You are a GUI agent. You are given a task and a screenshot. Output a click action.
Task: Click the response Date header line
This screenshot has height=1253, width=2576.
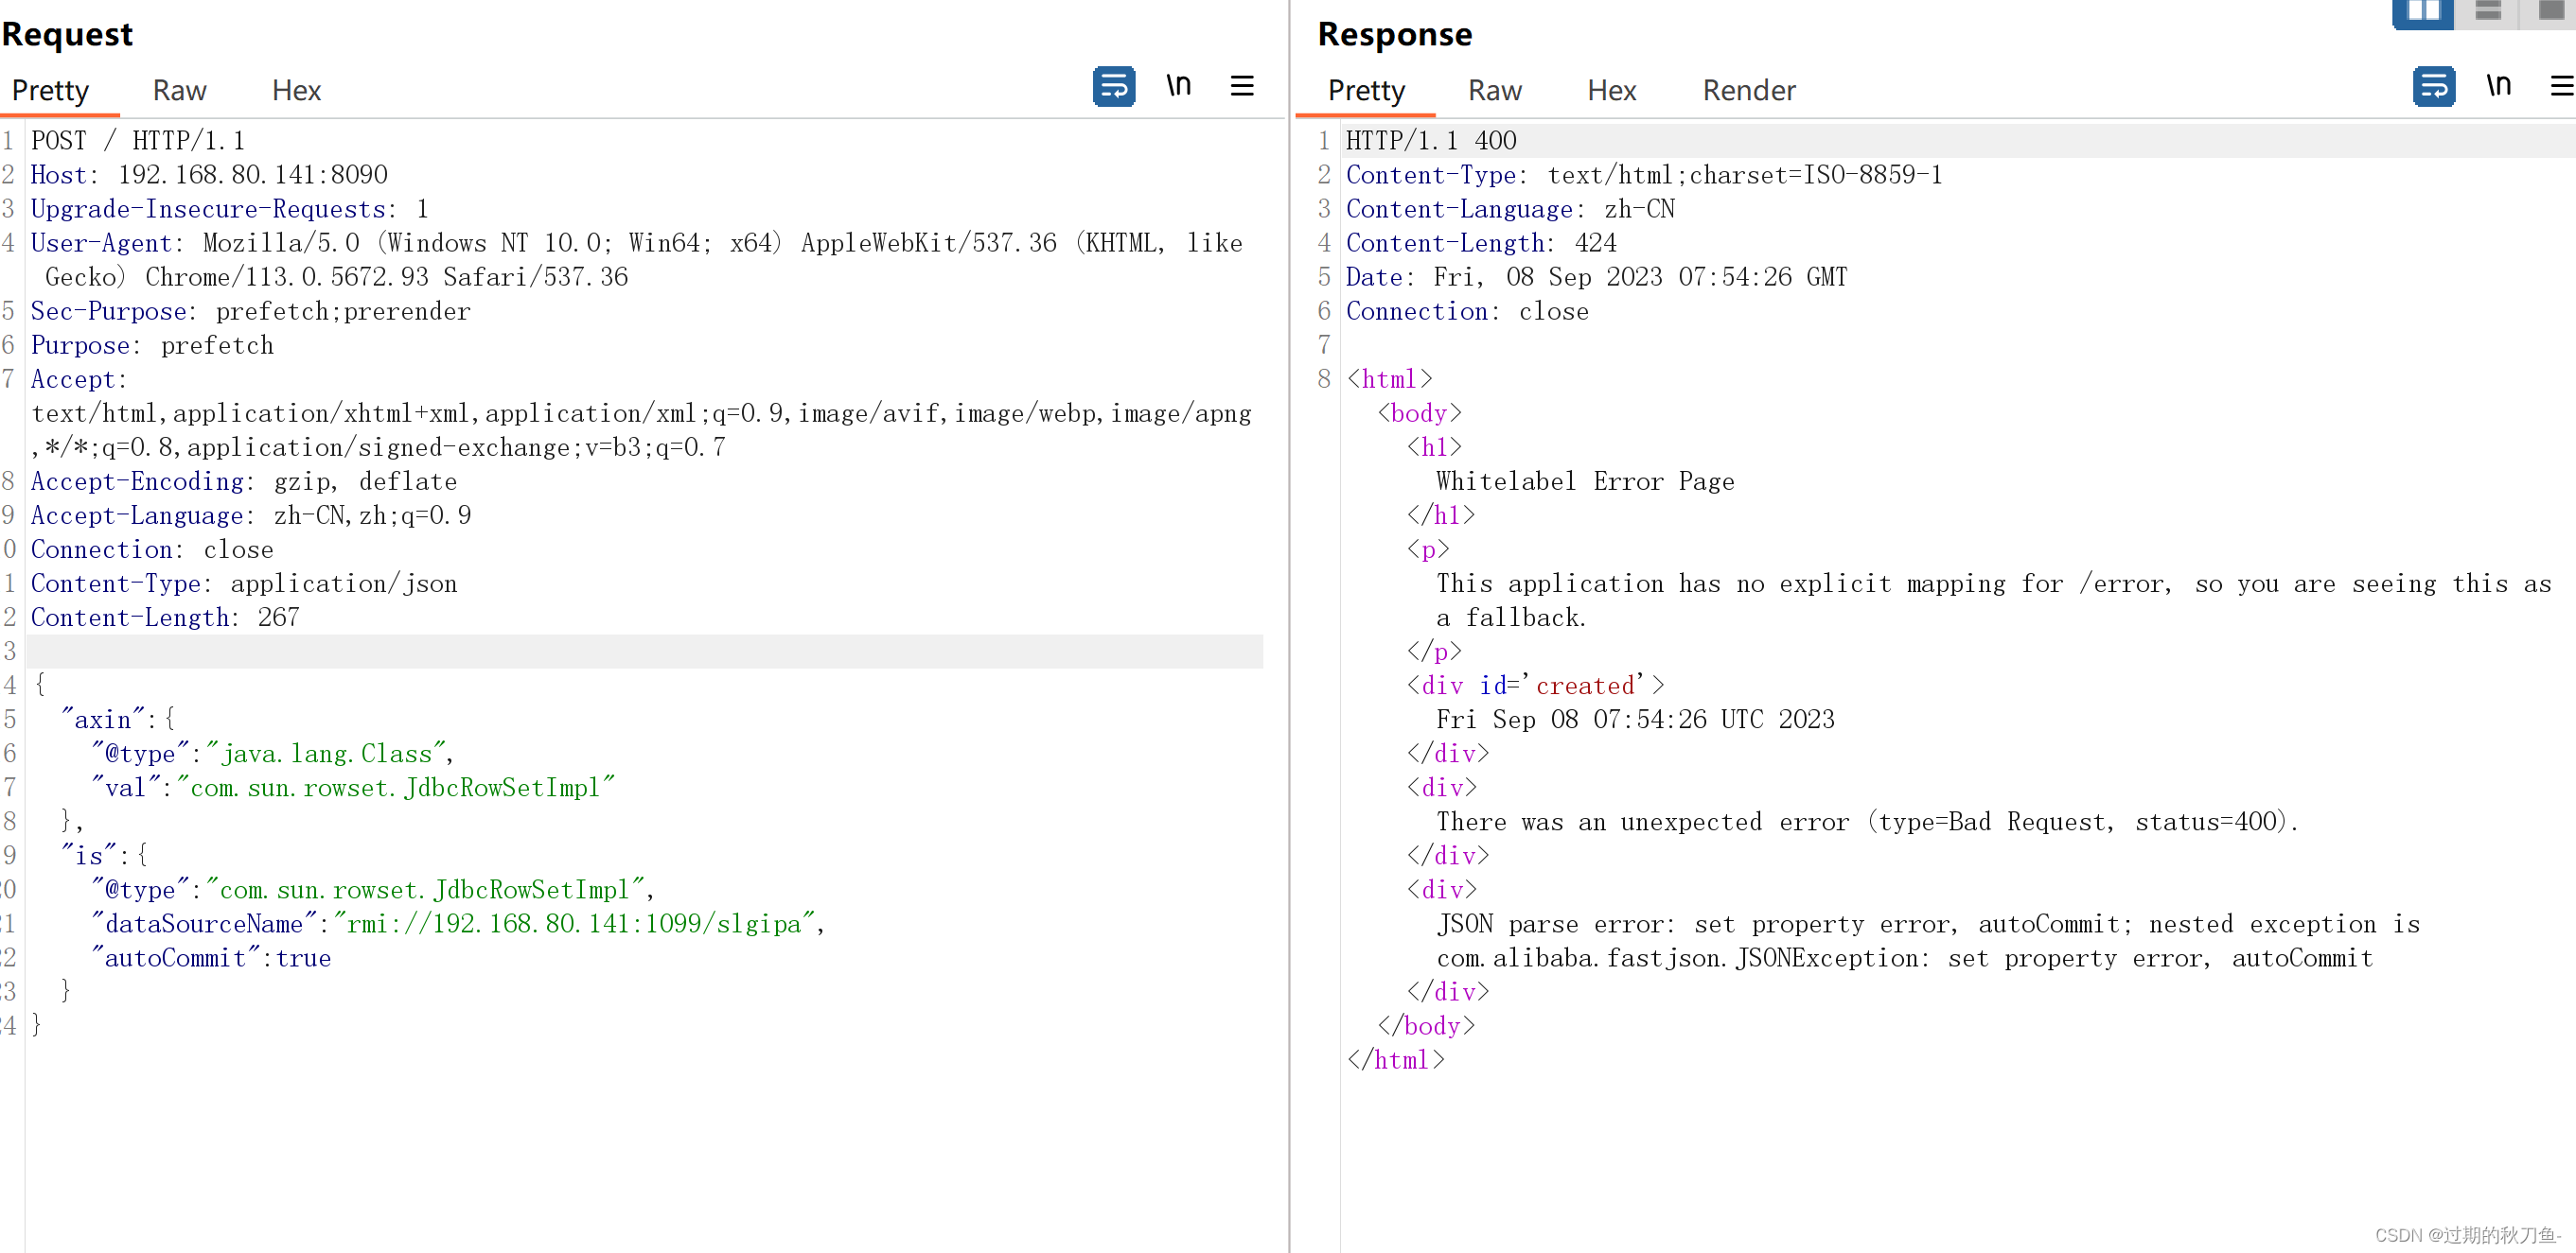pyautogui.click(x=1596, y=277)
